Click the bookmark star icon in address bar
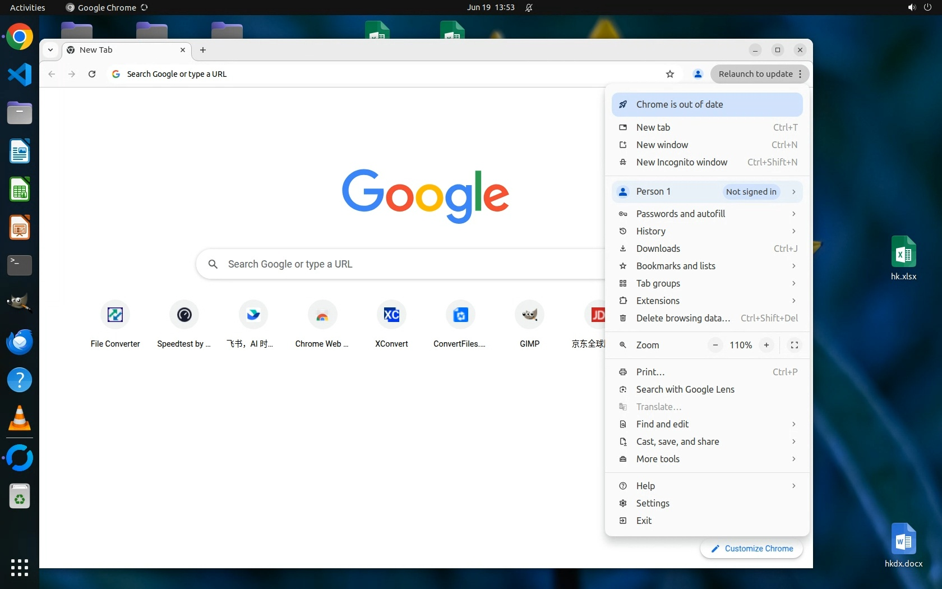The image size is (942, 589). [669, 74]
